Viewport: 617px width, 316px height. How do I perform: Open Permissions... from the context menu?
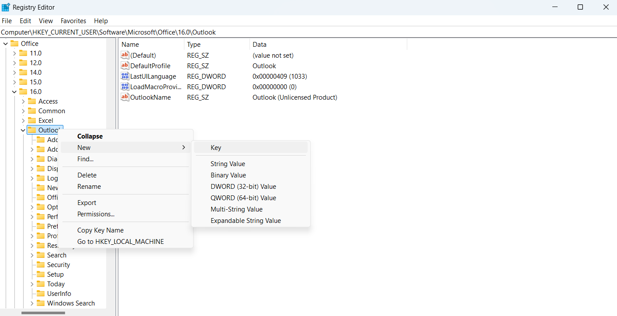click(126, 214)
